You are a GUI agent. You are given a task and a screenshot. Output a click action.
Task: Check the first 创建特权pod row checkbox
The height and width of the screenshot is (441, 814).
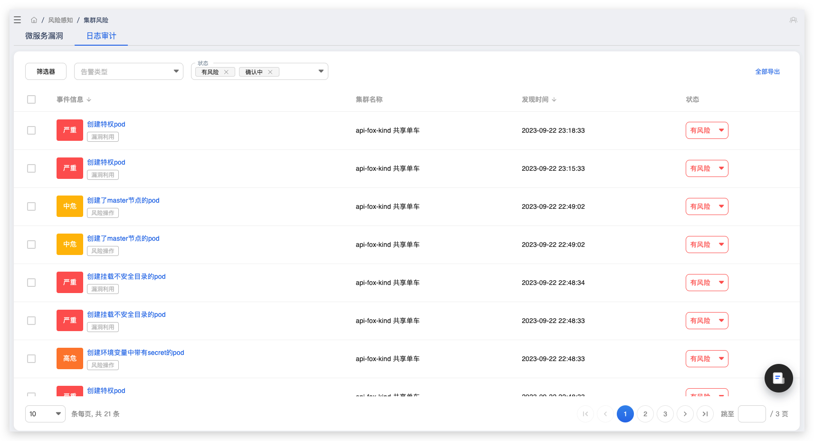coord(31,130)
